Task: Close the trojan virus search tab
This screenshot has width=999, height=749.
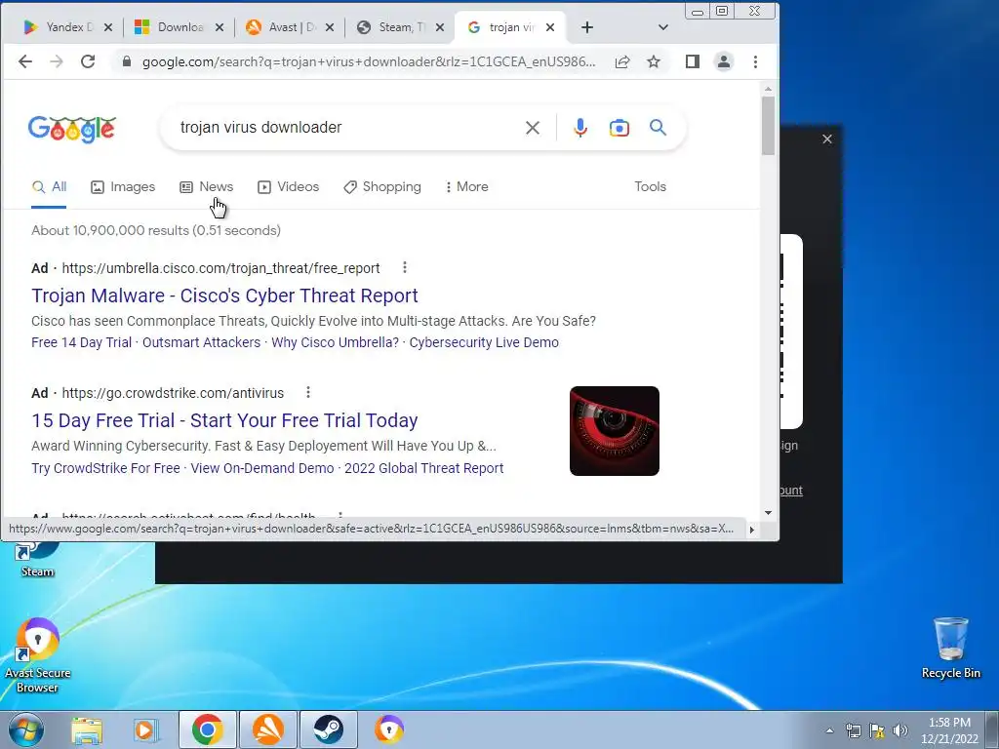Action: click(550, 27)
